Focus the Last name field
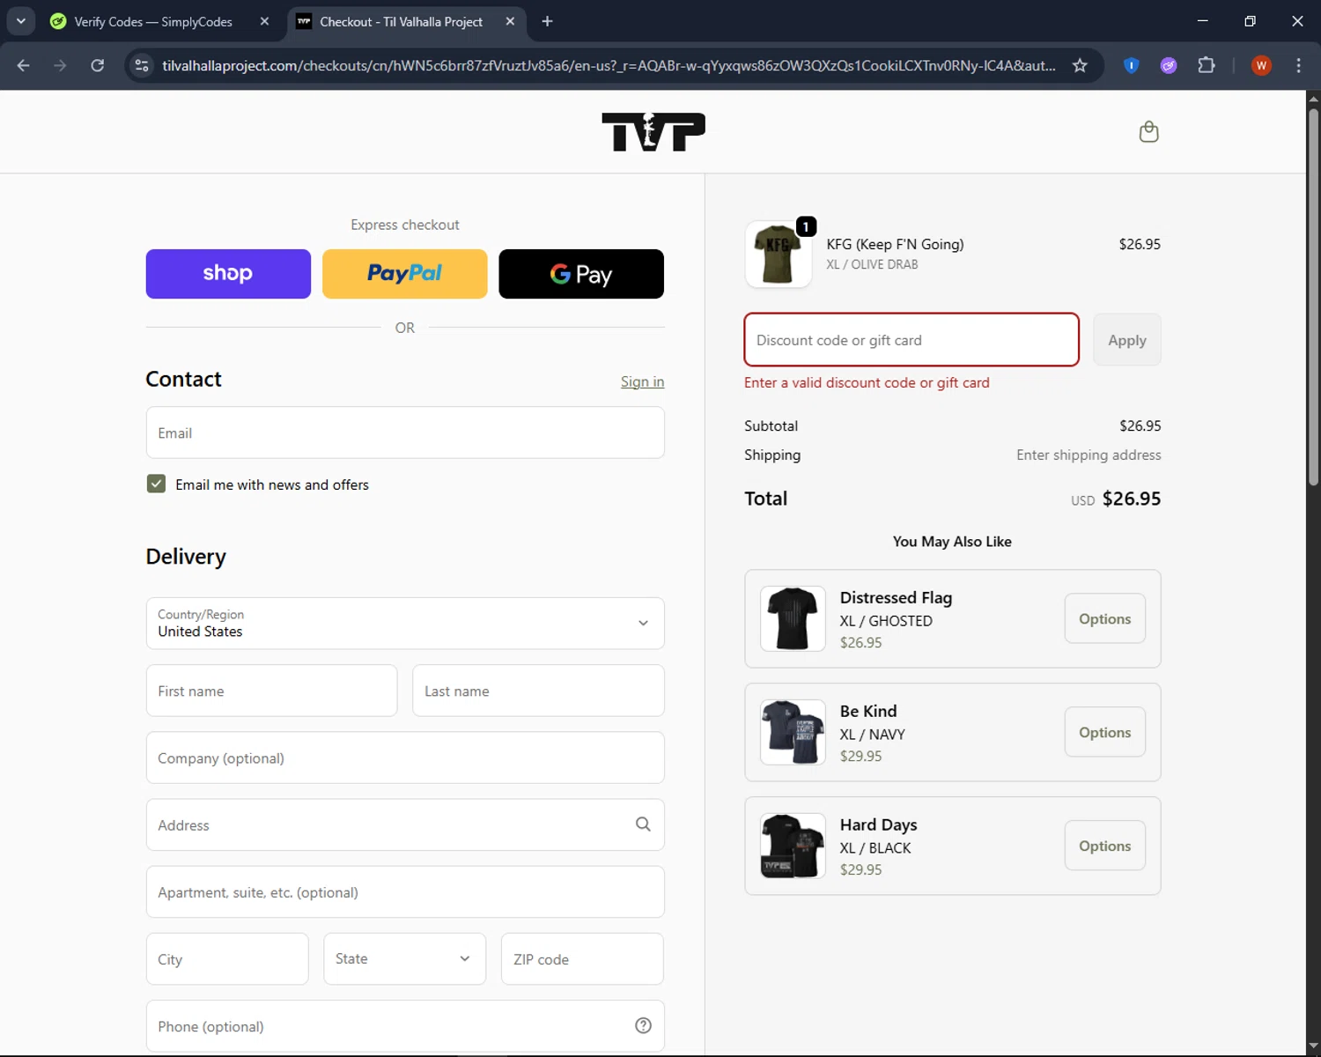This screenshot has height=1057, width=1321. pyautogui.click(x=538, y=691)
